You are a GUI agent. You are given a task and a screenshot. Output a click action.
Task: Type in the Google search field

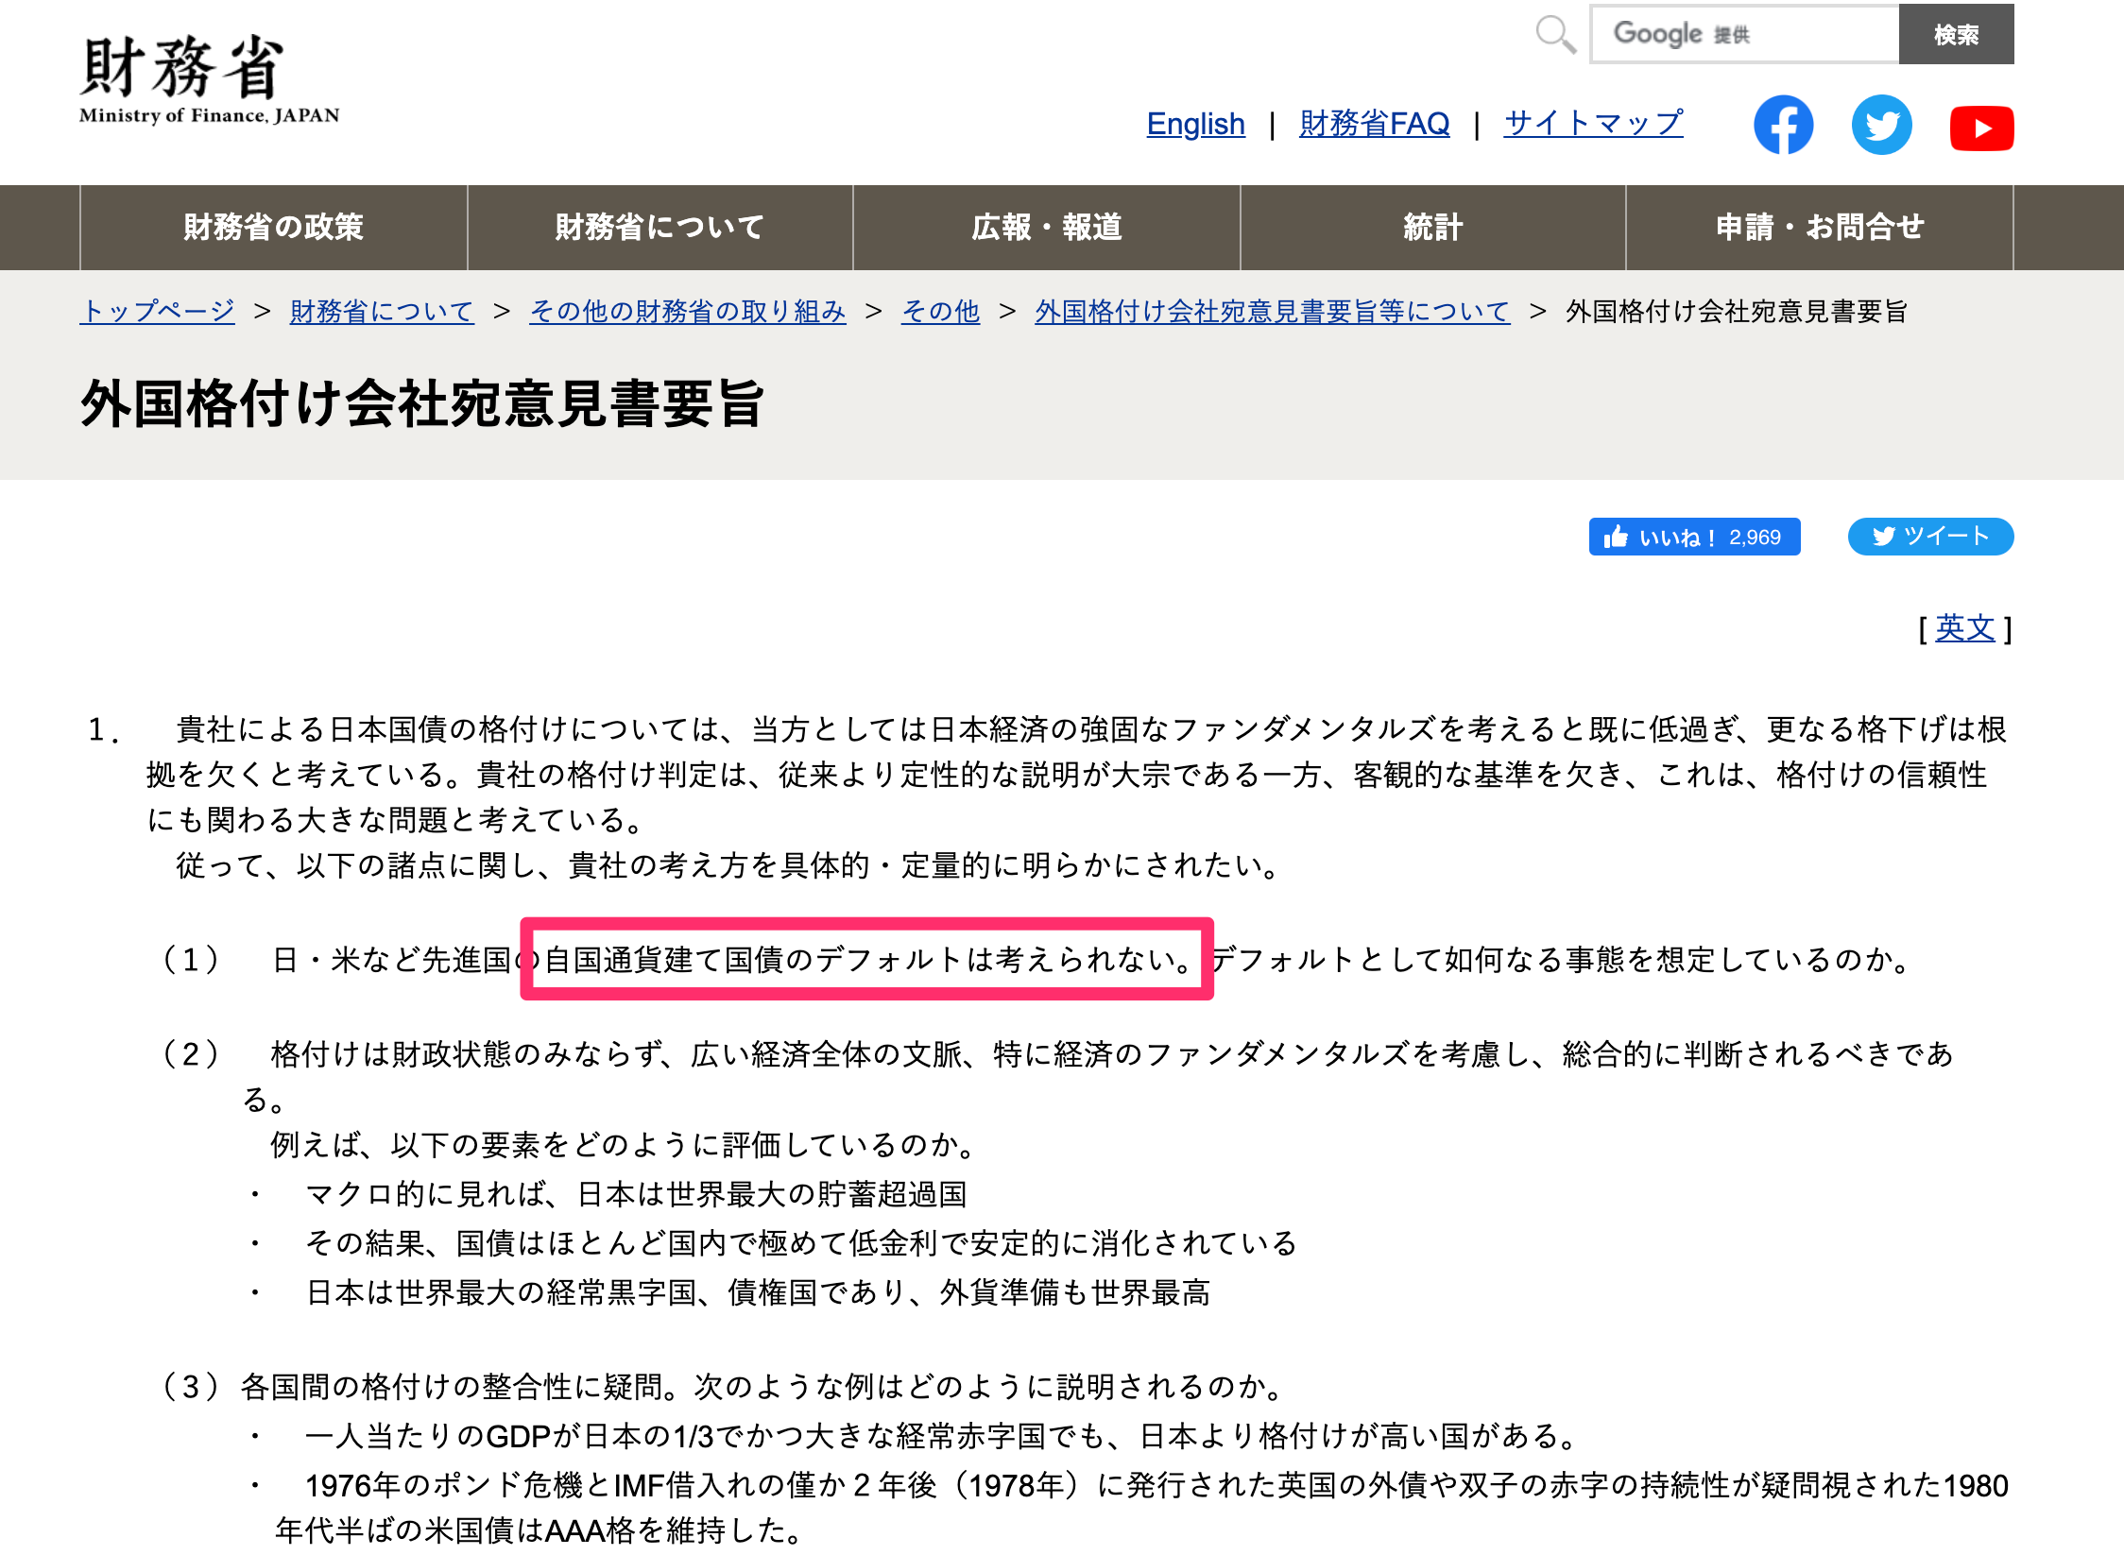(x=1744, y=35)
